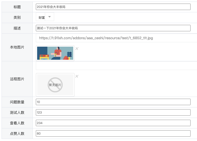Focus the 描述 text field

tap(113, 28)
